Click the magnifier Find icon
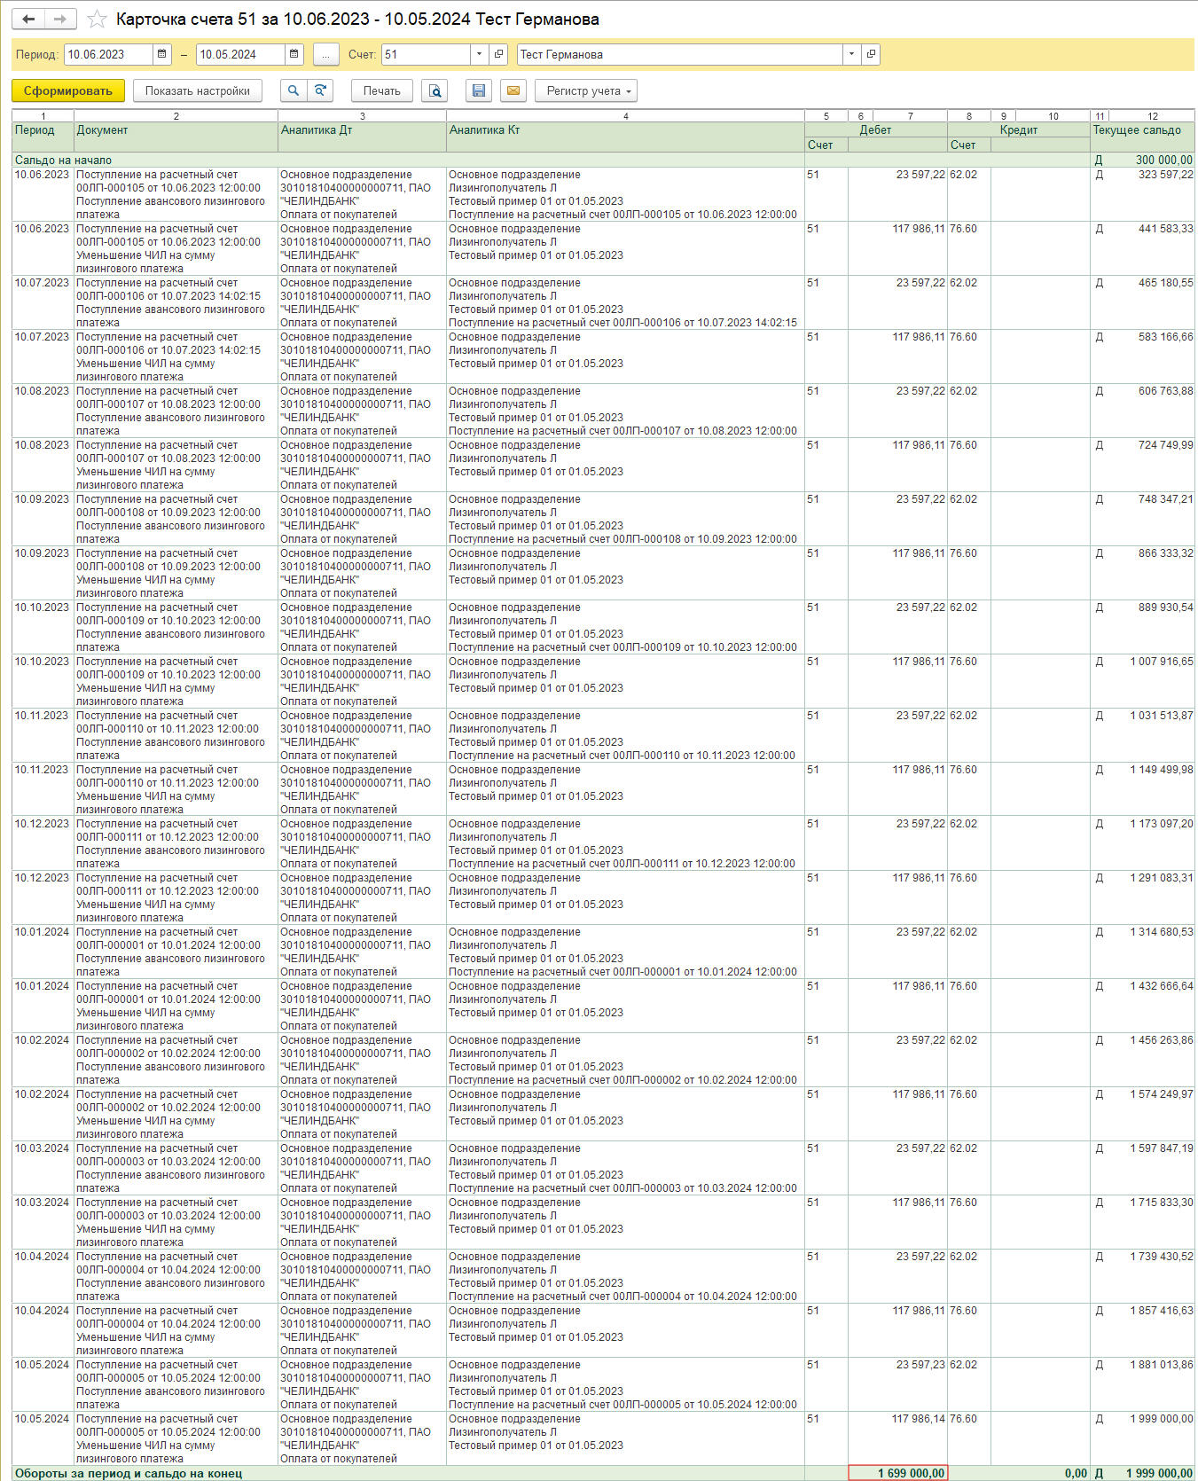 point(293,90)
